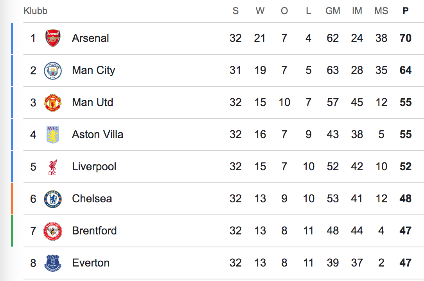424x281 pixels.
Task: Click the MS column header
Action: click(x=381, y=11)
